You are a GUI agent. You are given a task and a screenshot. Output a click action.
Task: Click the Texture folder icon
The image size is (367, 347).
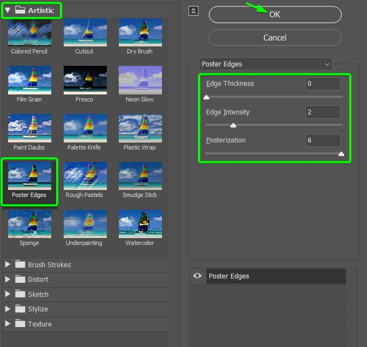[x=20, y=324]
